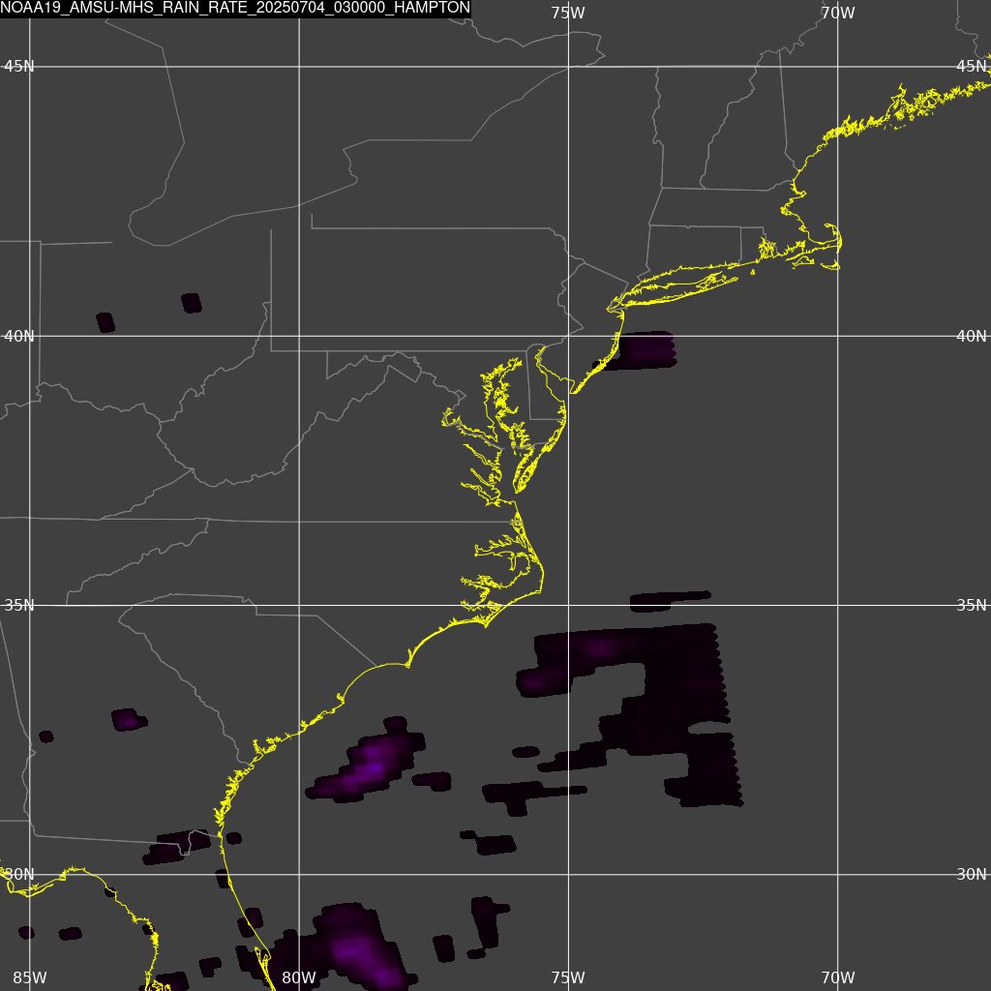Click the 70W longitude label along the bottom edge

tap(837, 977)
